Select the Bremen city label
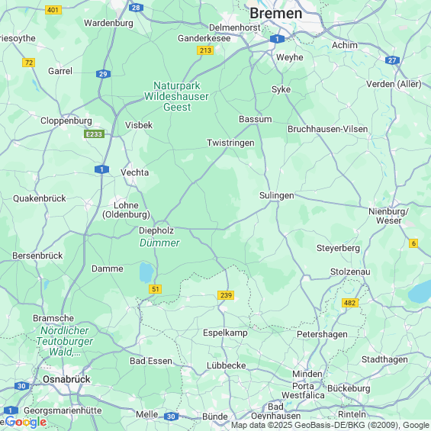Image resolution: width=431 pixels, height=431 pixels. pos(276,13)
